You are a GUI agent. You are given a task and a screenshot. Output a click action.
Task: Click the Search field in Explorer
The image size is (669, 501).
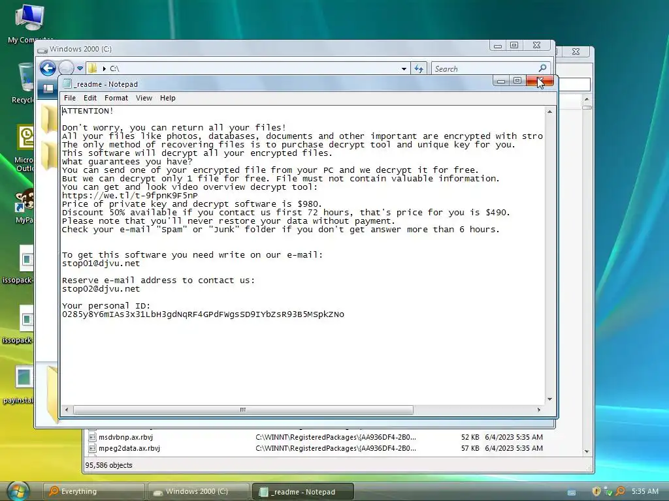pos(491,68)
